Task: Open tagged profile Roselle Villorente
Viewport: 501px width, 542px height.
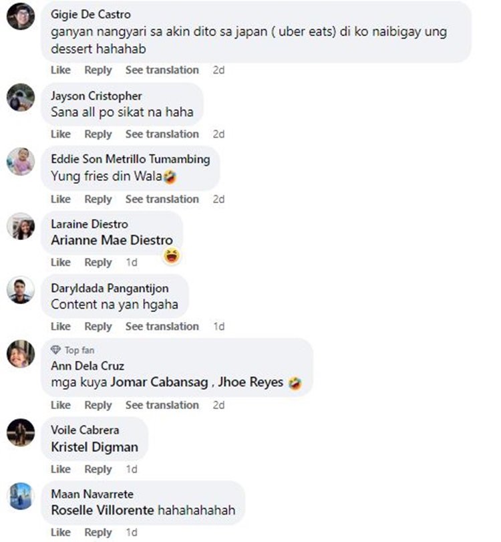Action: (x=103, y=510)
